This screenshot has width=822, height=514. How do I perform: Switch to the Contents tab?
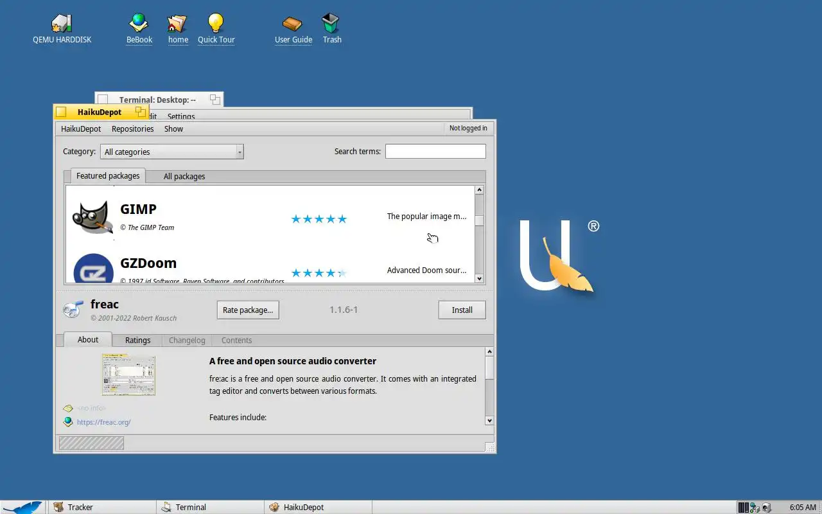tap(236, 341)
